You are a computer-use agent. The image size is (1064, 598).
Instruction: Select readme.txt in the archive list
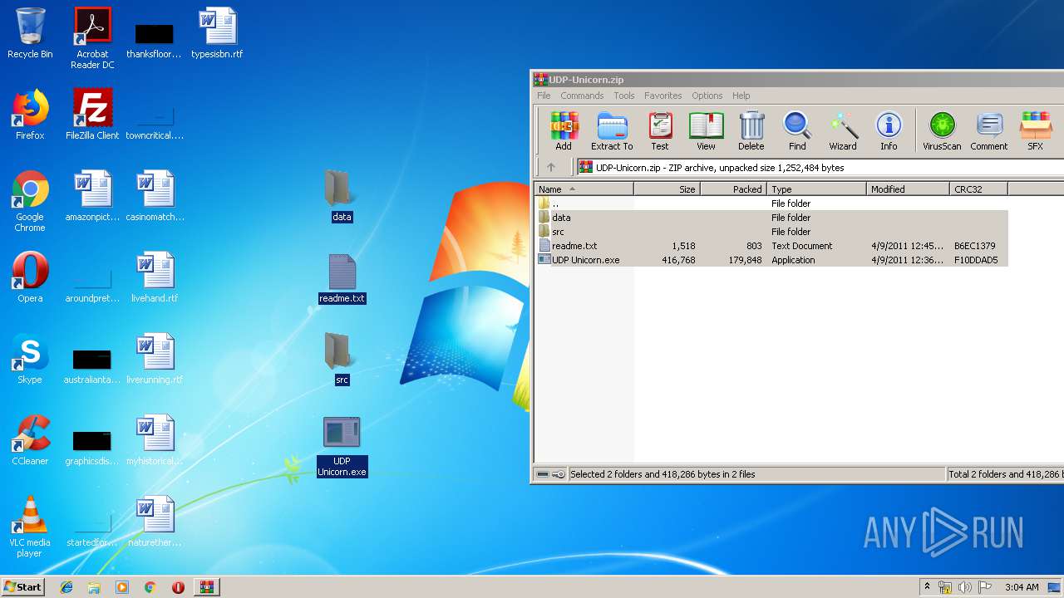click(771, 246)
